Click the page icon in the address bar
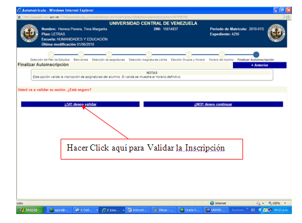 coord(20,17)
